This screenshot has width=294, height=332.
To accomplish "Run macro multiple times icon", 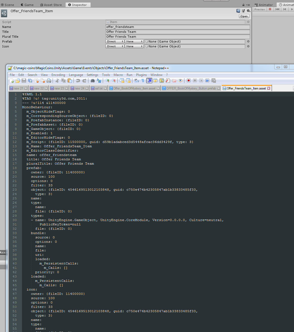I will pyautogui.click(x=207, y=81).
